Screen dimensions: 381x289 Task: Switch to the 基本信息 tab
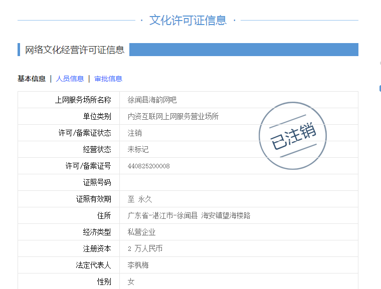pyautogui.click(x=32, y=79)
